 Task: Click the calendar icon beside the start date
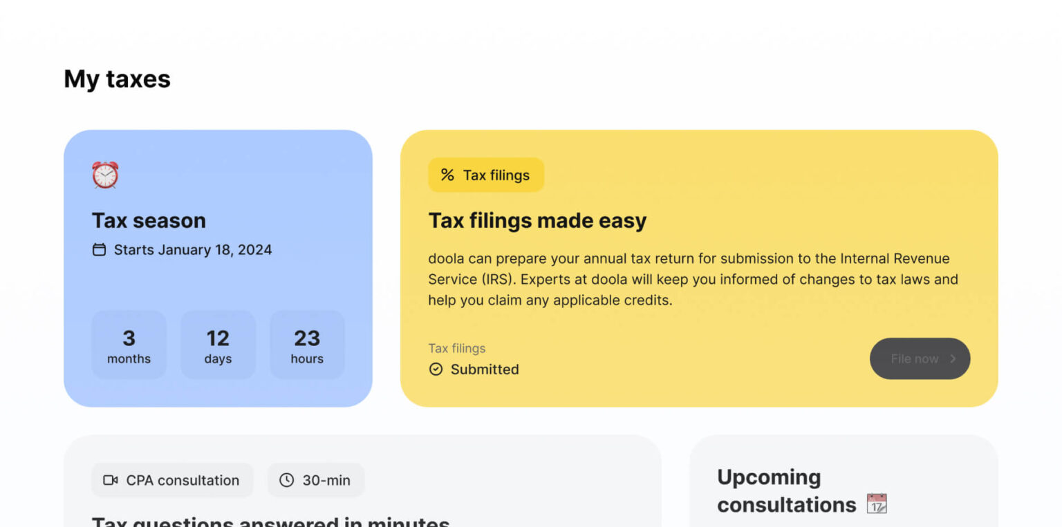click(99, 249)
